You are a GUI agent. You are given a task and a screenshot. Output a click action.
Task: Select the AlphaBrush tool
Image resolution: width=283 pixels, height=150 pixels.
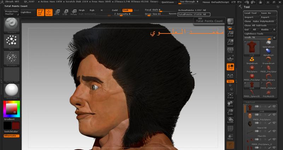[x=268, y=52]
